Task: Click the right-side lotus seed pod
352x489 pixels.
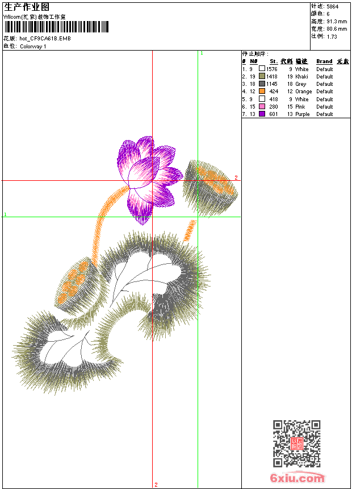Action: 210,188
